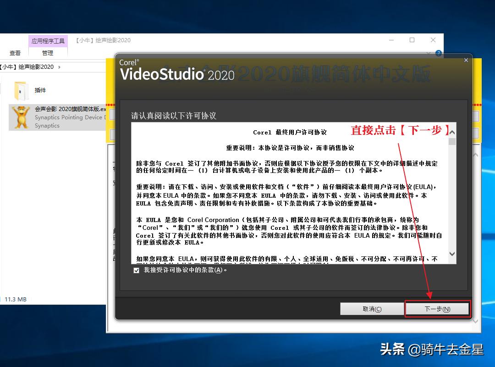495x367 pixels.
Task: Click the license text scrollbar up arrow
Action: point(452,132)
